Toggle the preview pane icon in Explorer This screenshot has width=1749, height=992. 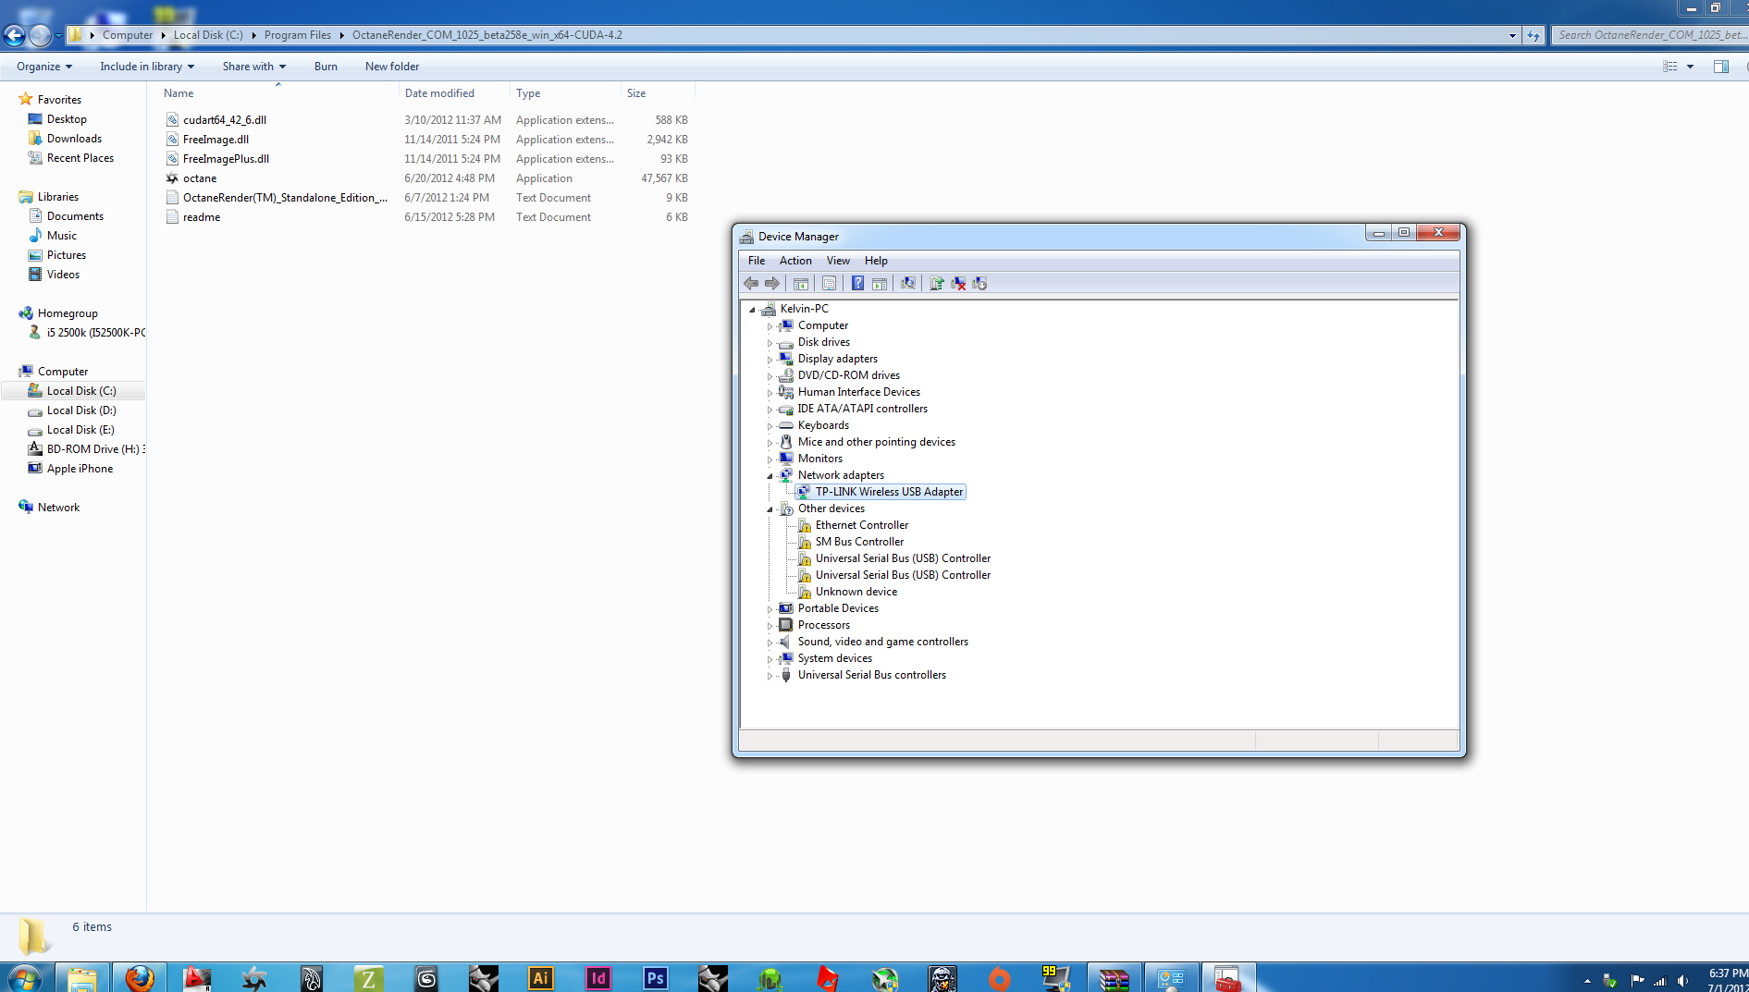pos(1720,67)
